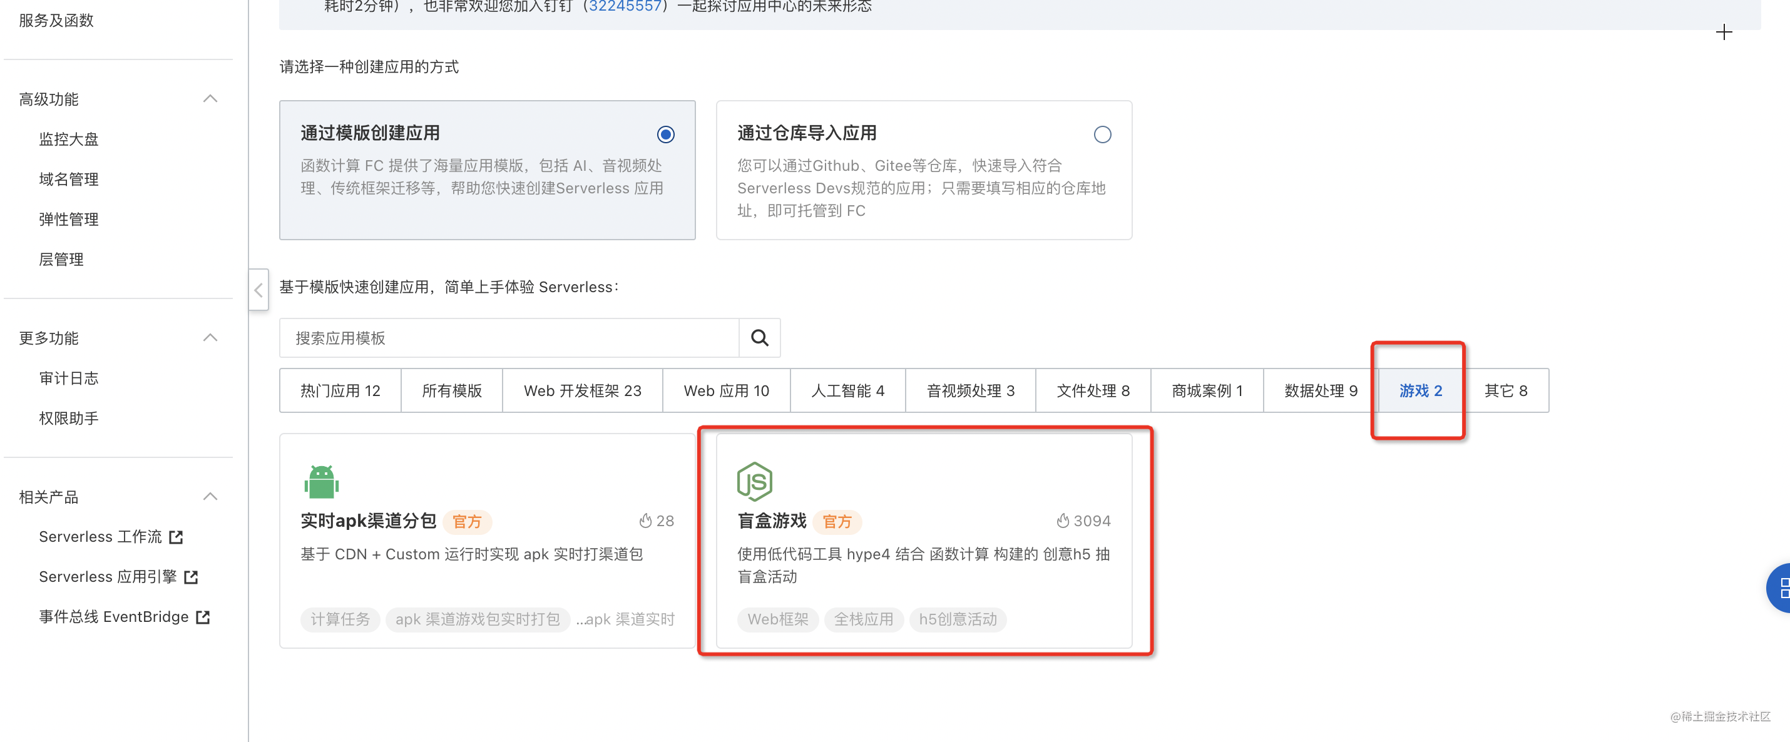
Task: Switch to 热门应用 12 tab
Action: tap(340, 391)
